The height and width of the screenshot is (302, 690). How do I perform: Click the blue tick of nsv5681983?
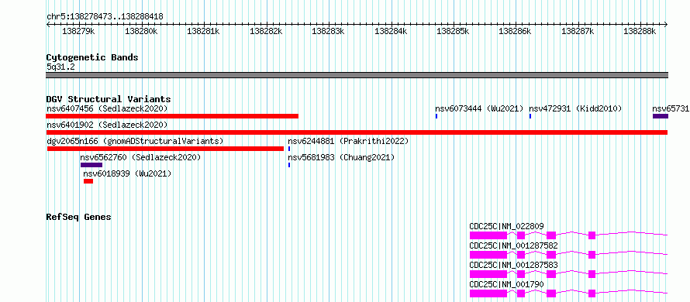[289, 165]
